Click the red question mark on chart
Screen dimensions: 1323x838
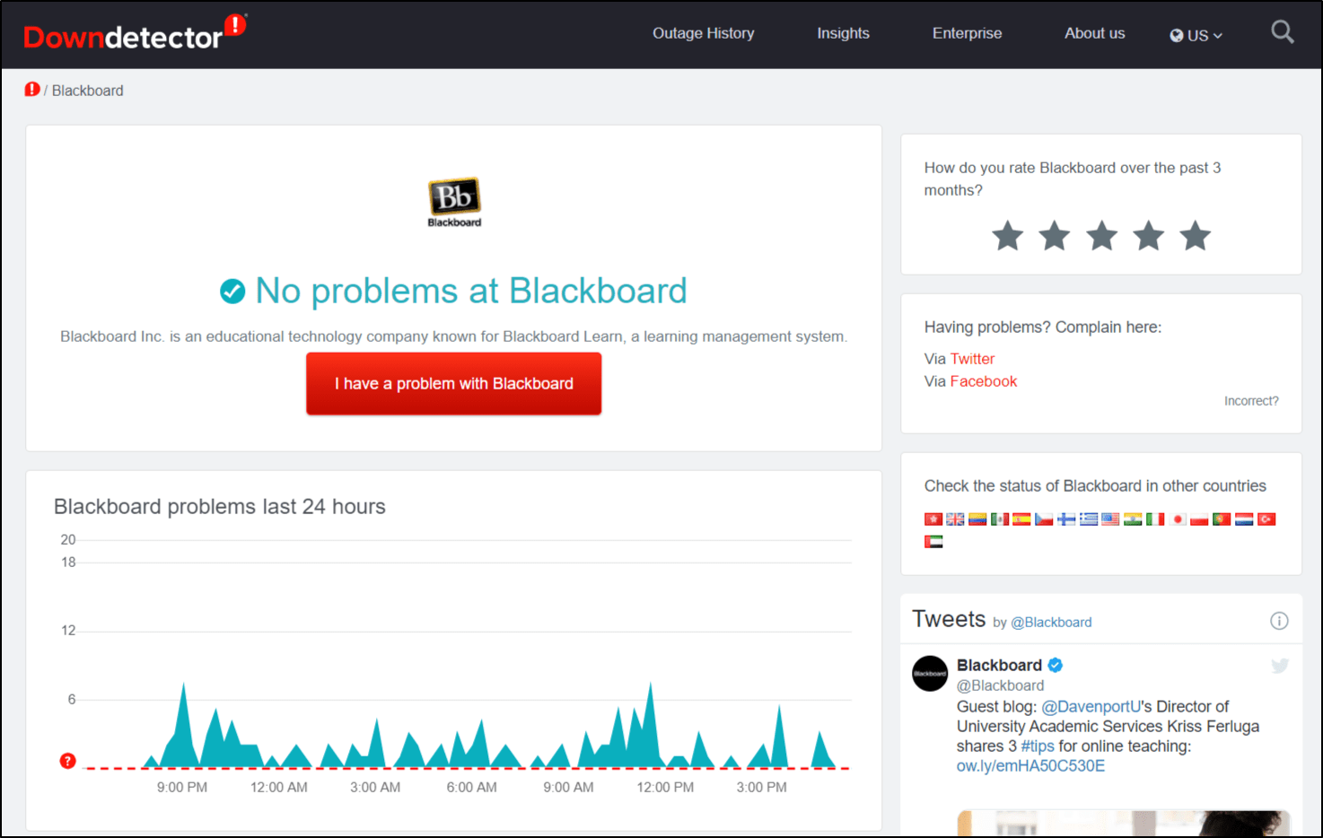67,761
